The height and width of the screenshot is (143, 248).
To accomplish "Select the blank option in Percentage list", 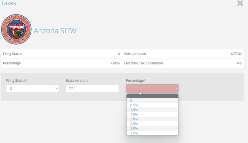I will tap(152, 96).
